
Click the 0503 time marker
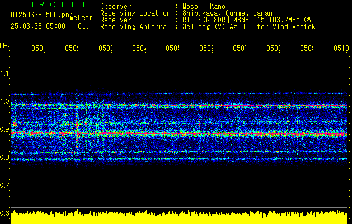pos(106,48)
